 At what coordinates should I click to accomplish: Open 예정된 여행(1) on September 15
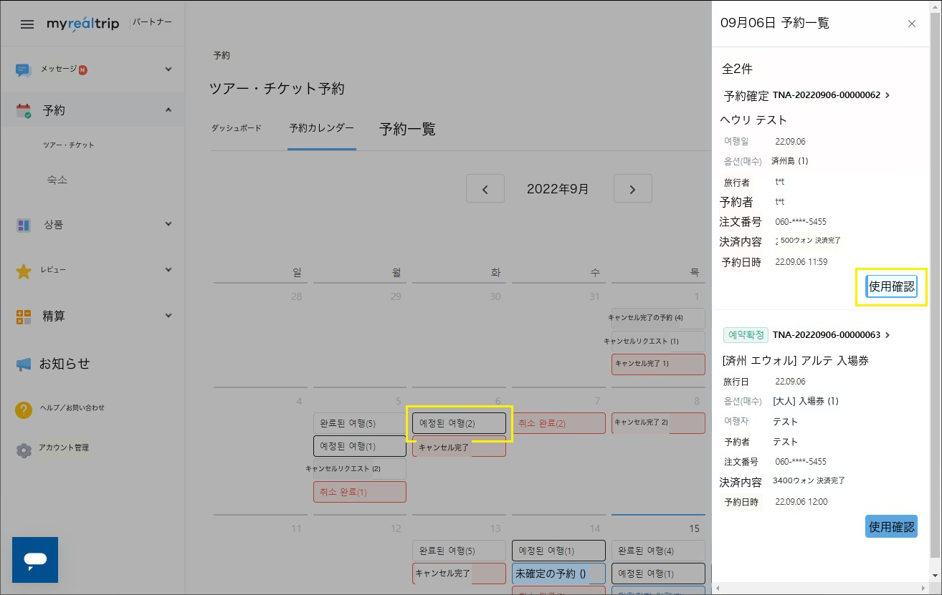(x=658, y=574)
